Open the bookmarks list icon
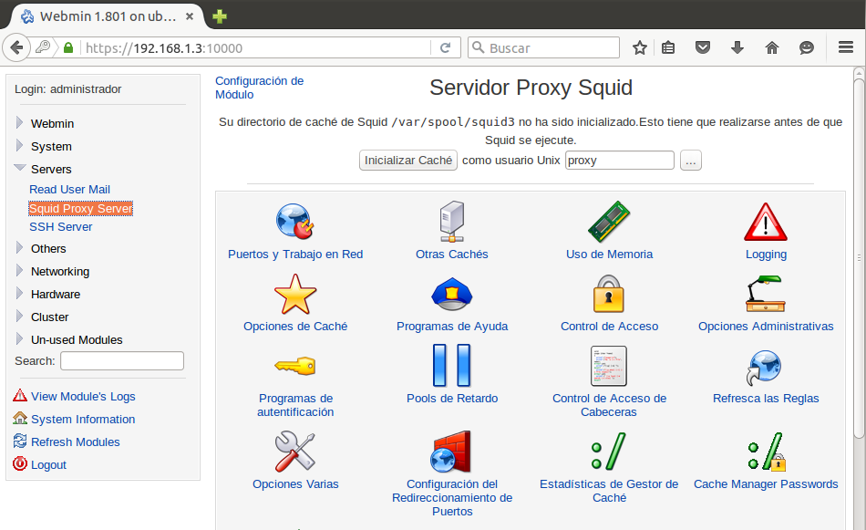 coord(668,48)
